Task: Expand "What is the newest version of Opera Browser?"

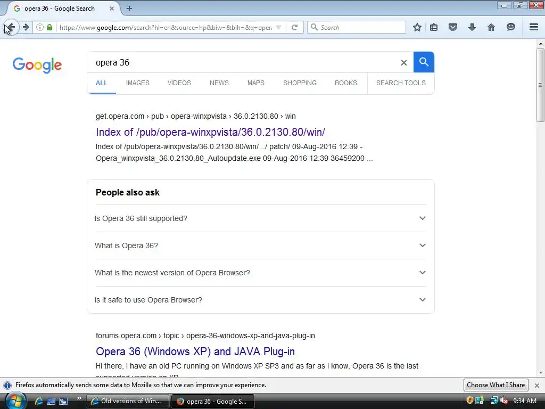Action: [x=260, y=273]
